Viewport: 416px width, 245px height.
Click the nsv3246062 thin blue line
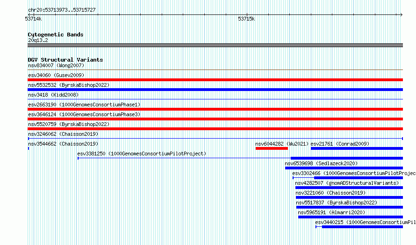[x=215, y=139]
